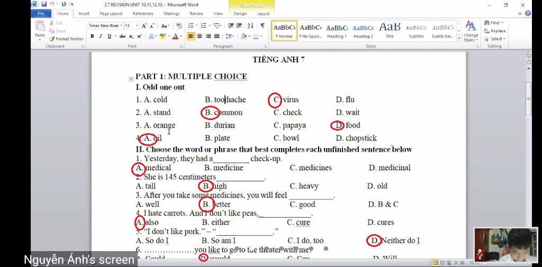This screenshot has width=542, height=267.
Task: Select Center alignment
Action: [x=200, y=36]
